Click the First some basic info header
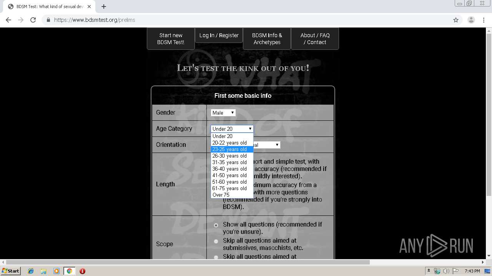The height and width of the screenshot is (276, 492). click(243, 96)
